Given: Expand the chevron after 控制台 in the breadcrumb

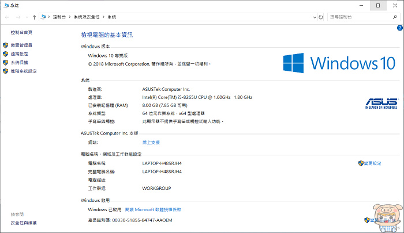Looking at the screenshot, I should pos(69,17).
